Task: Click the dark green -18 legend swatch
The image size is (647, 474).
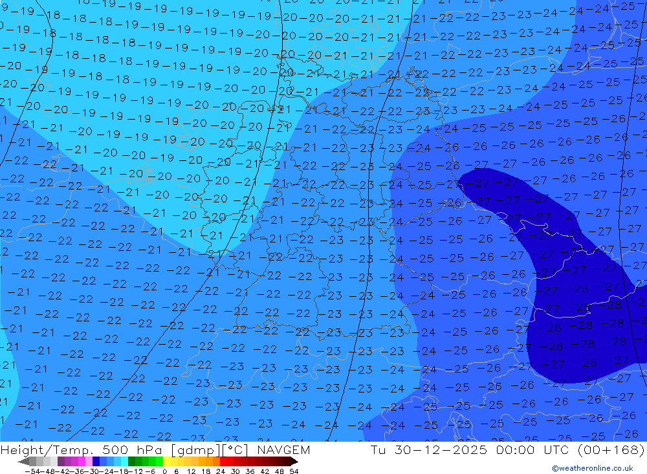Action: click(131, 461)
